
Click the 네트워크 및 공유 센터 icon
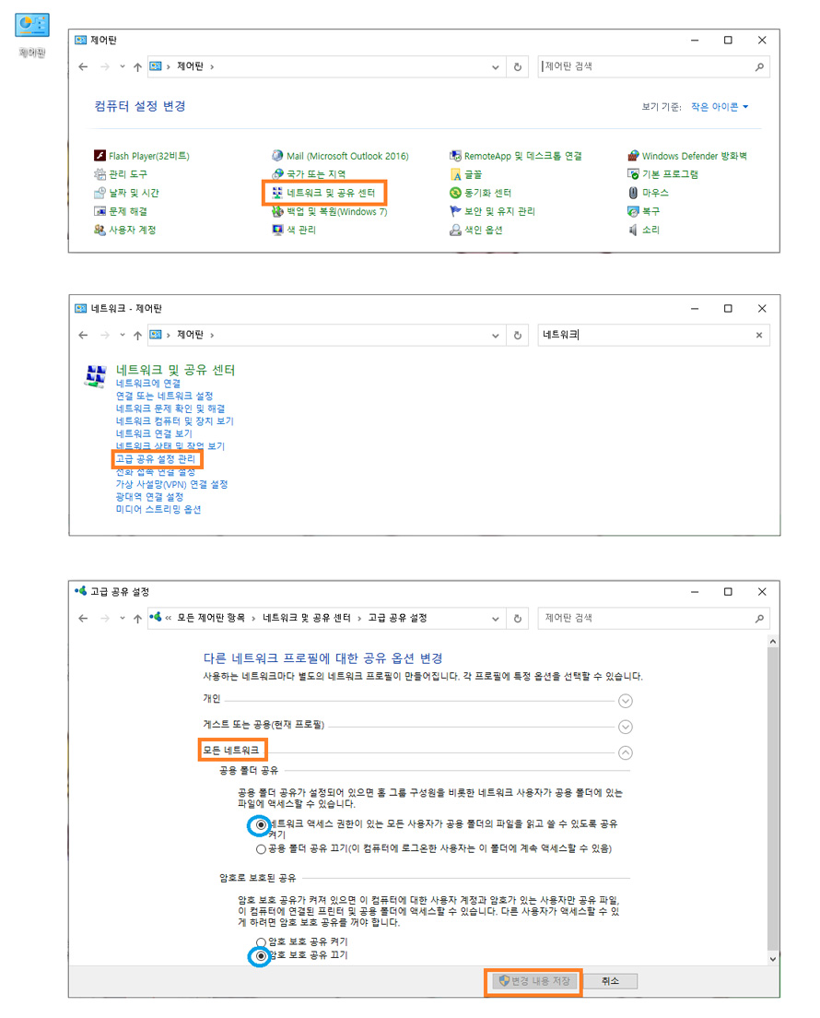tap(277, 193)
